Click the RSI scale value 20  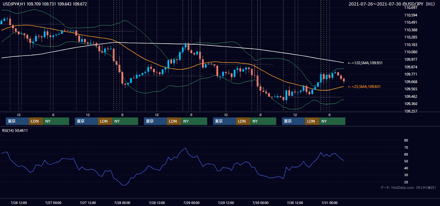pos(406,182)
